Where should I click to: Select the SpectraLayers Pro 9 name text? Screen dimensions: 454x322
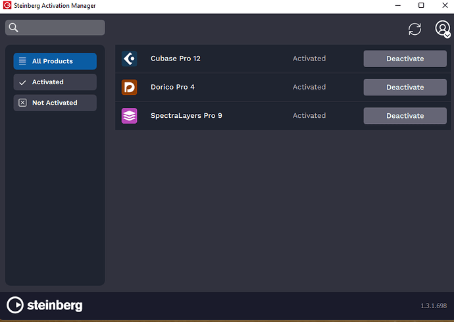click(x=186, y=116)
